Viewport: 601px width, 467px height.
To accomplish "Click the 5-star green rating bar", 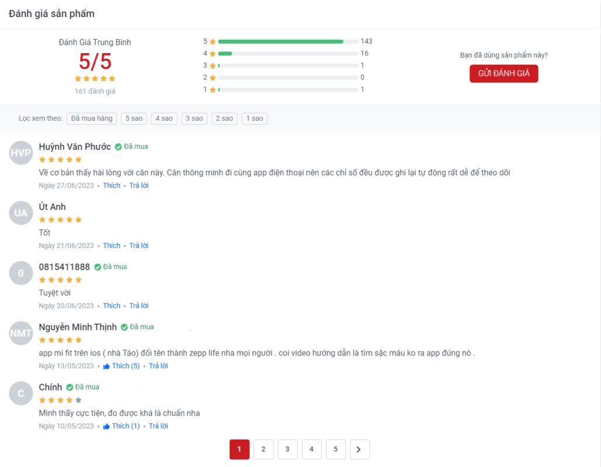I will point(287,41).
